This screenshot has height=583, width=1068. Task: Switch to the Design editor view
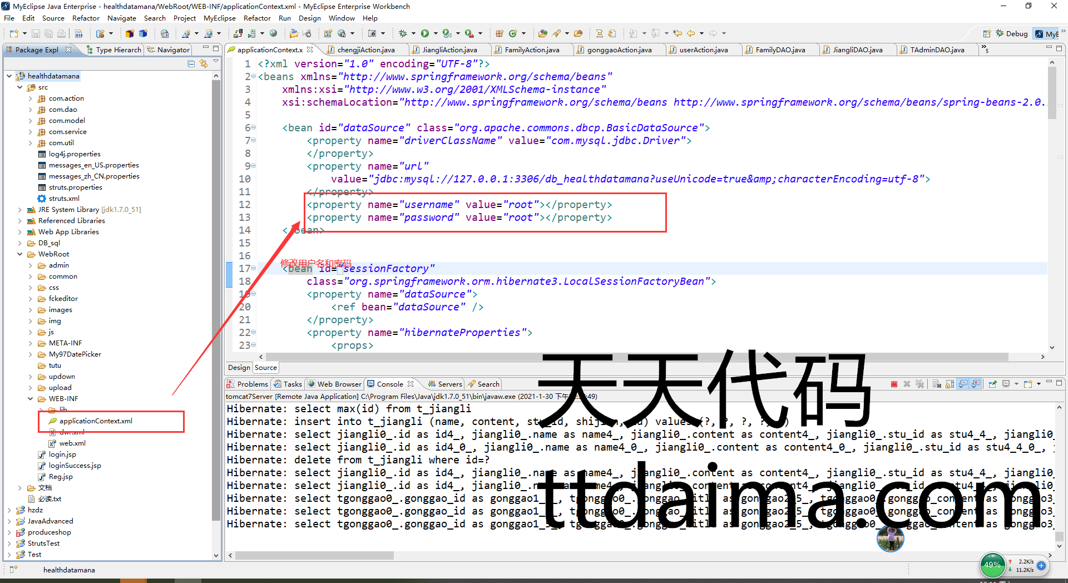pos(239,368)
